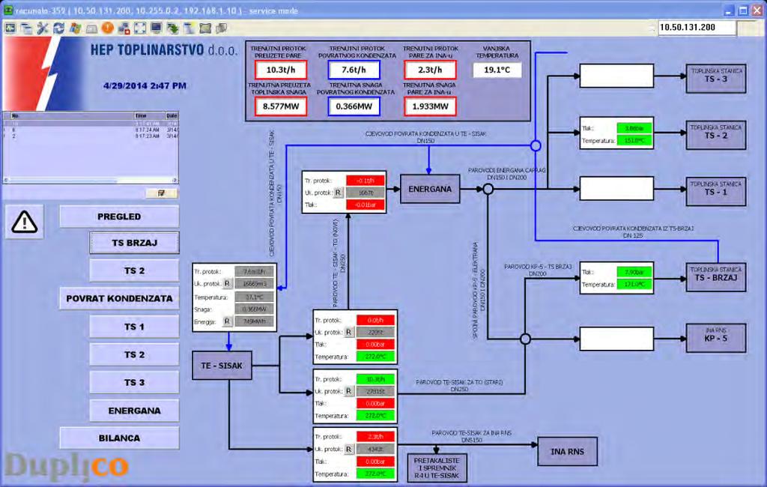Click the Toplinska stanica TS - 1 block
This screenshot has height=487, width=767.
pos(716,191)
